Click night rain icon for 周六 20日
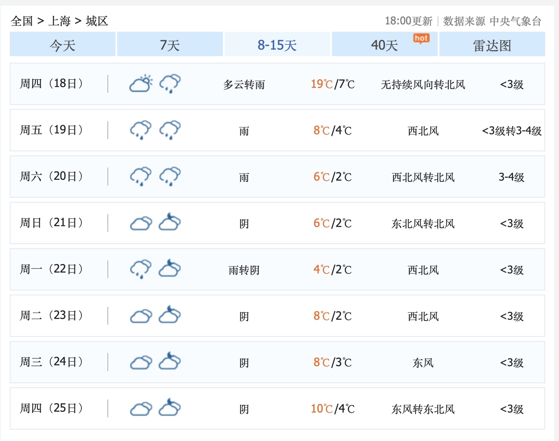Image resolution: width=559 pixels, height=441 pixels. [x=170, y=176]
